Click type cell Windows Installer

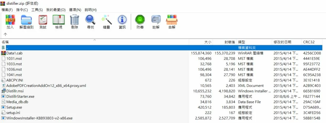(255, 91)
